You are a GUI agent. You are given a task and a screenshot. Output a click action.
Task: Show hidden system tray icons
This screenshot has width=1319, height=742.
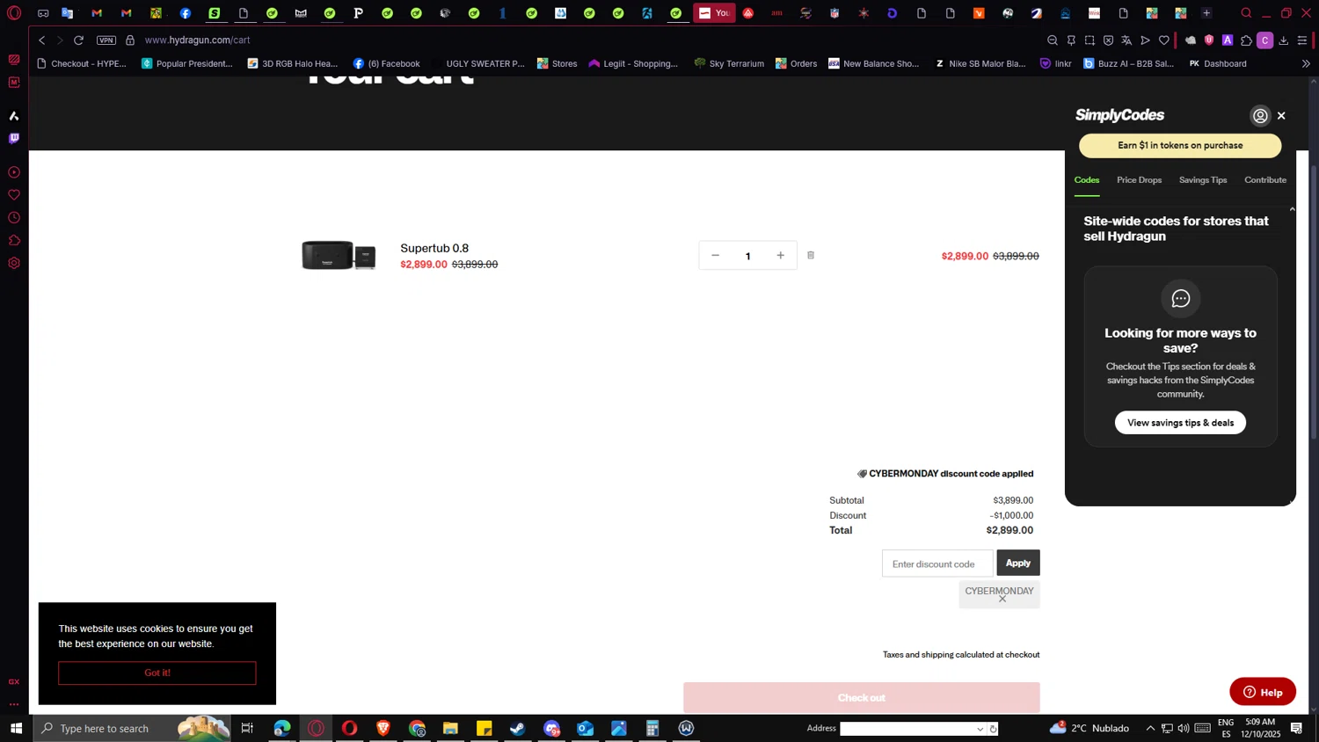click(x=1150, y=728)
